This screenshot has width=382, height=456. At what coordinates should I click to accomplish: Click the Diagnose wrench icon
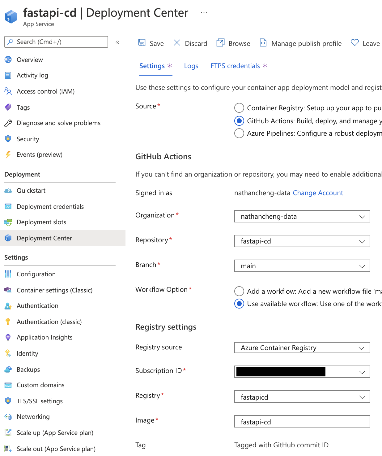(x=8, y=123)
